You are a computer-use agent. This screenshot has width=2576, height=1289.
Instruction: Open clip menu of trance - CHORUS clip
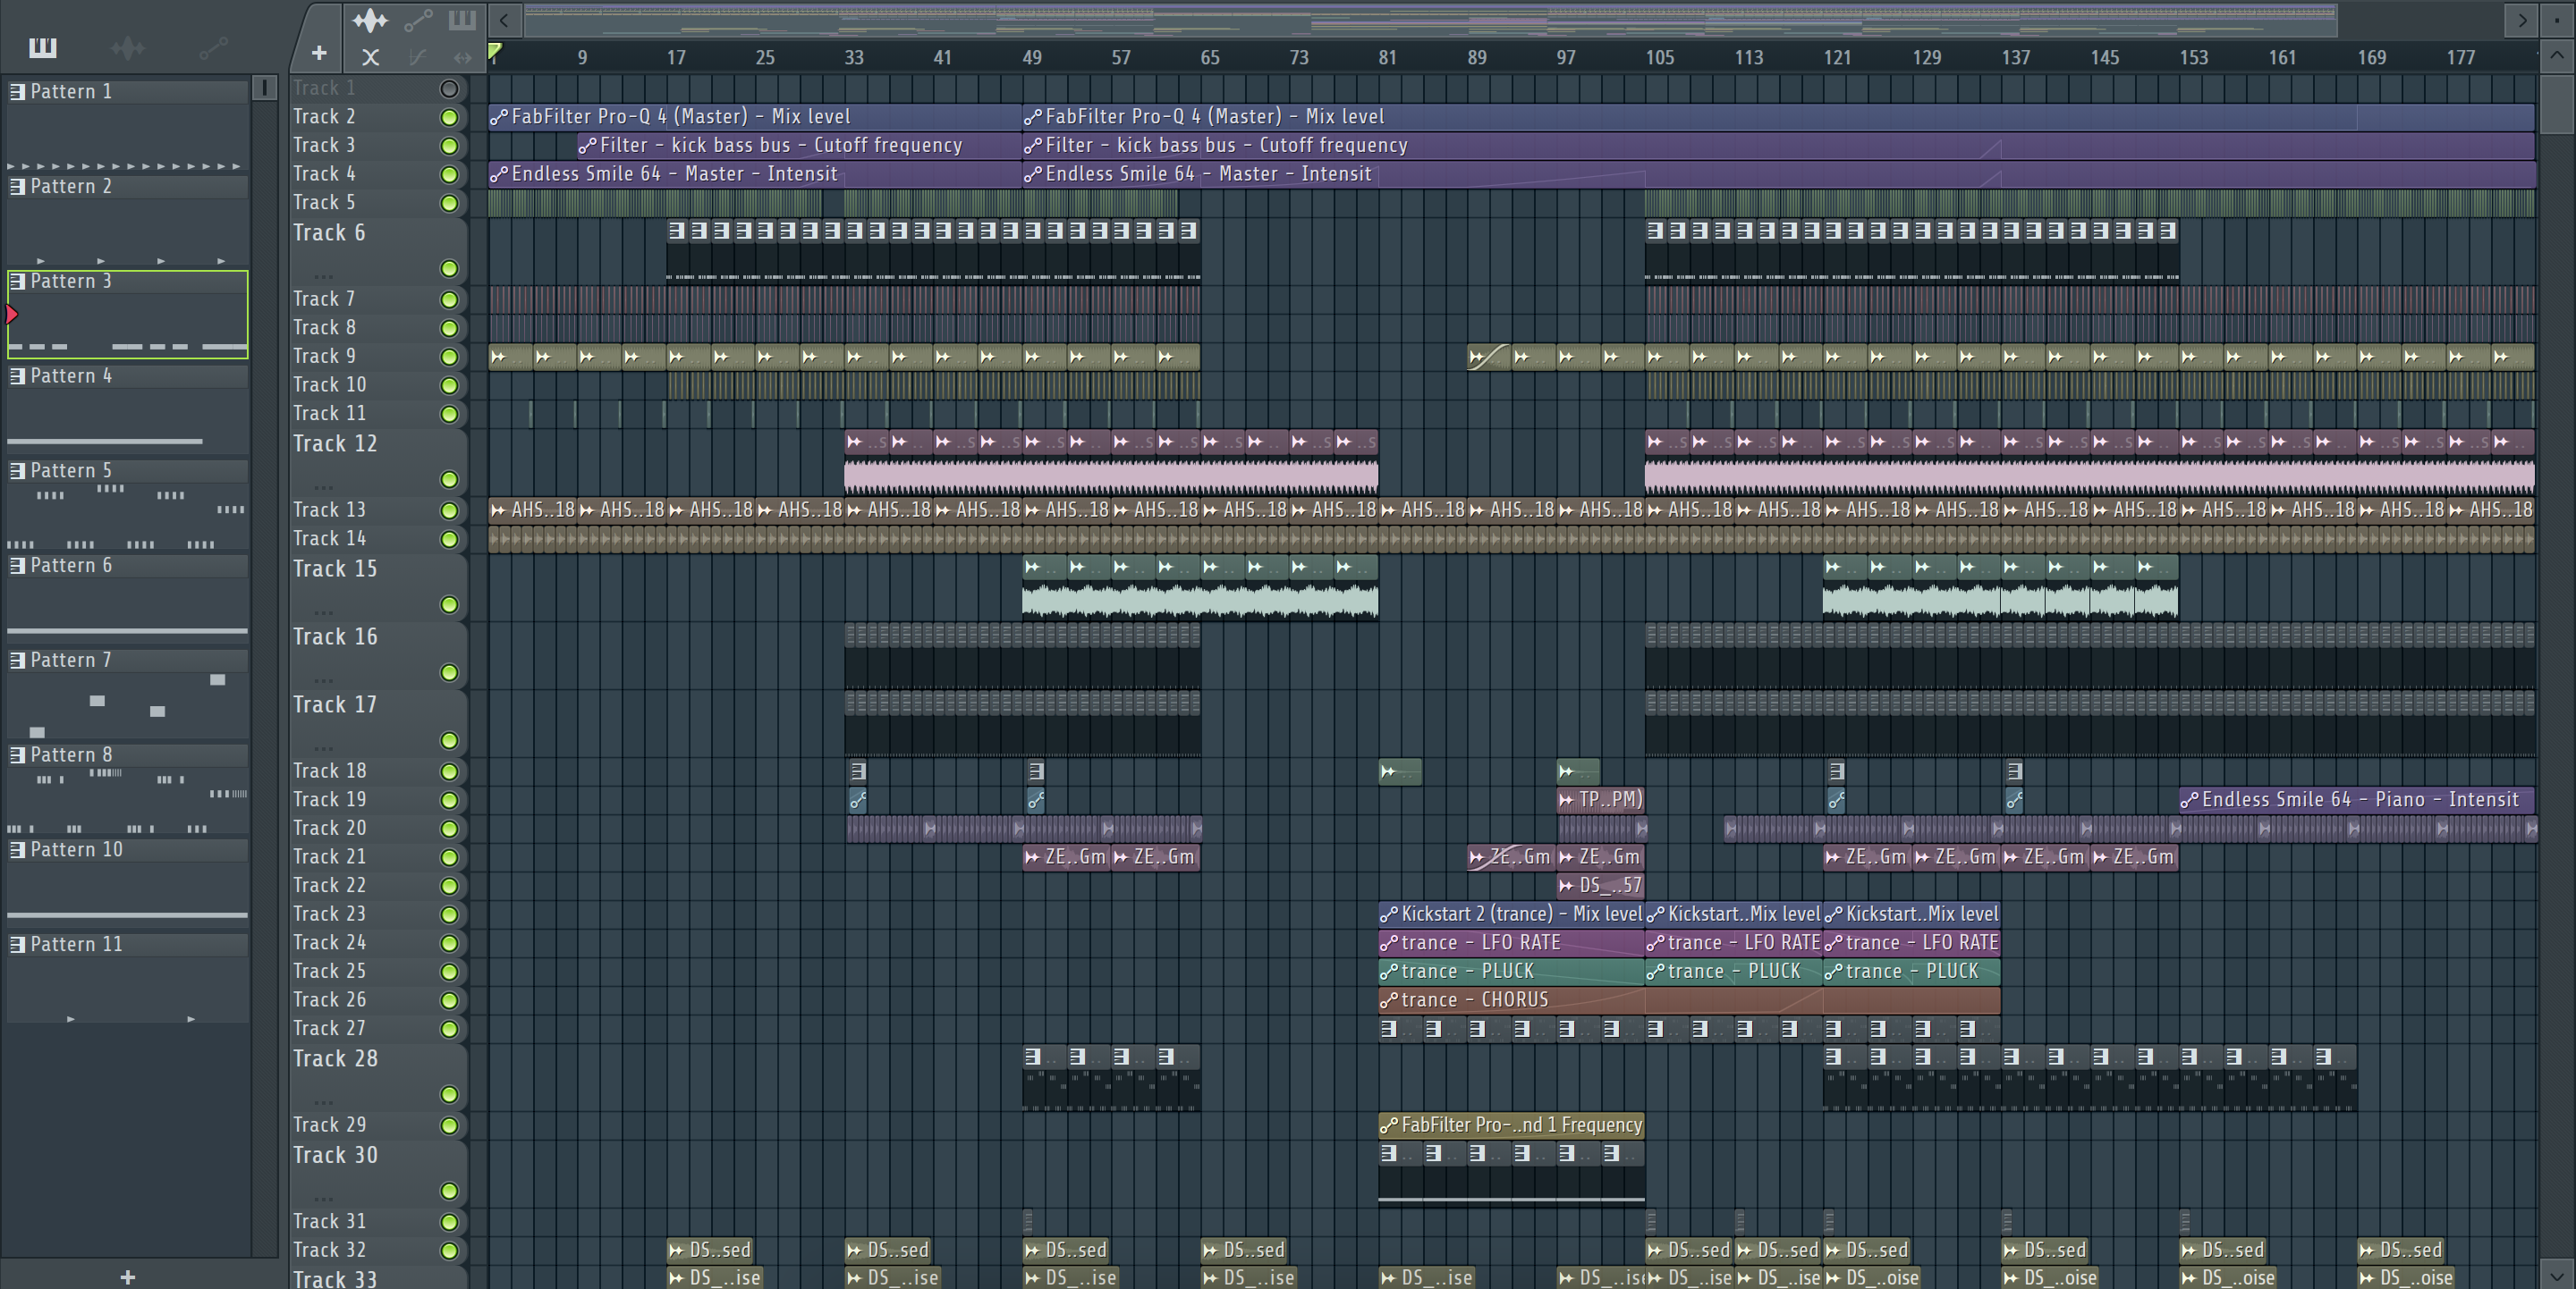click(1389, 999)
